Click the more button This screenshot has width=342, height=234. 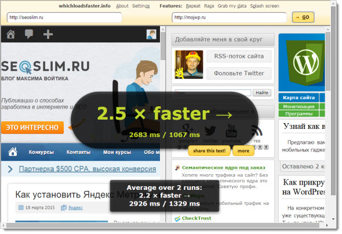click(x=243, y=151)
